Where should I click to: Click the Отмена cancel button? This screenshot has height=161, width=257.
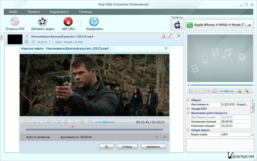point(127,147)
